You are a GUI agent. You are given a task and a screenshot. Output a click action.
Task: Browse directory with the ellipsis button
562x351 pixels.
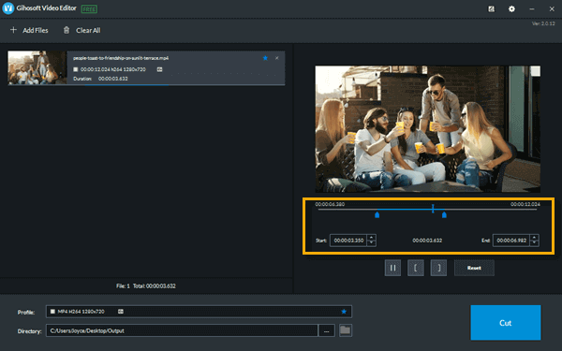(x=327, y=330)
